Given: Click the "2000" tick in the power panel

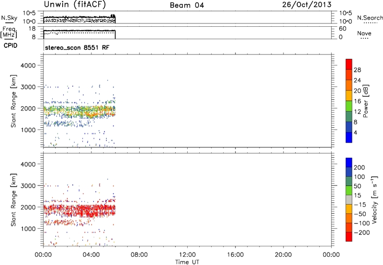Looking at the screenshot, I should pos(28,108).
